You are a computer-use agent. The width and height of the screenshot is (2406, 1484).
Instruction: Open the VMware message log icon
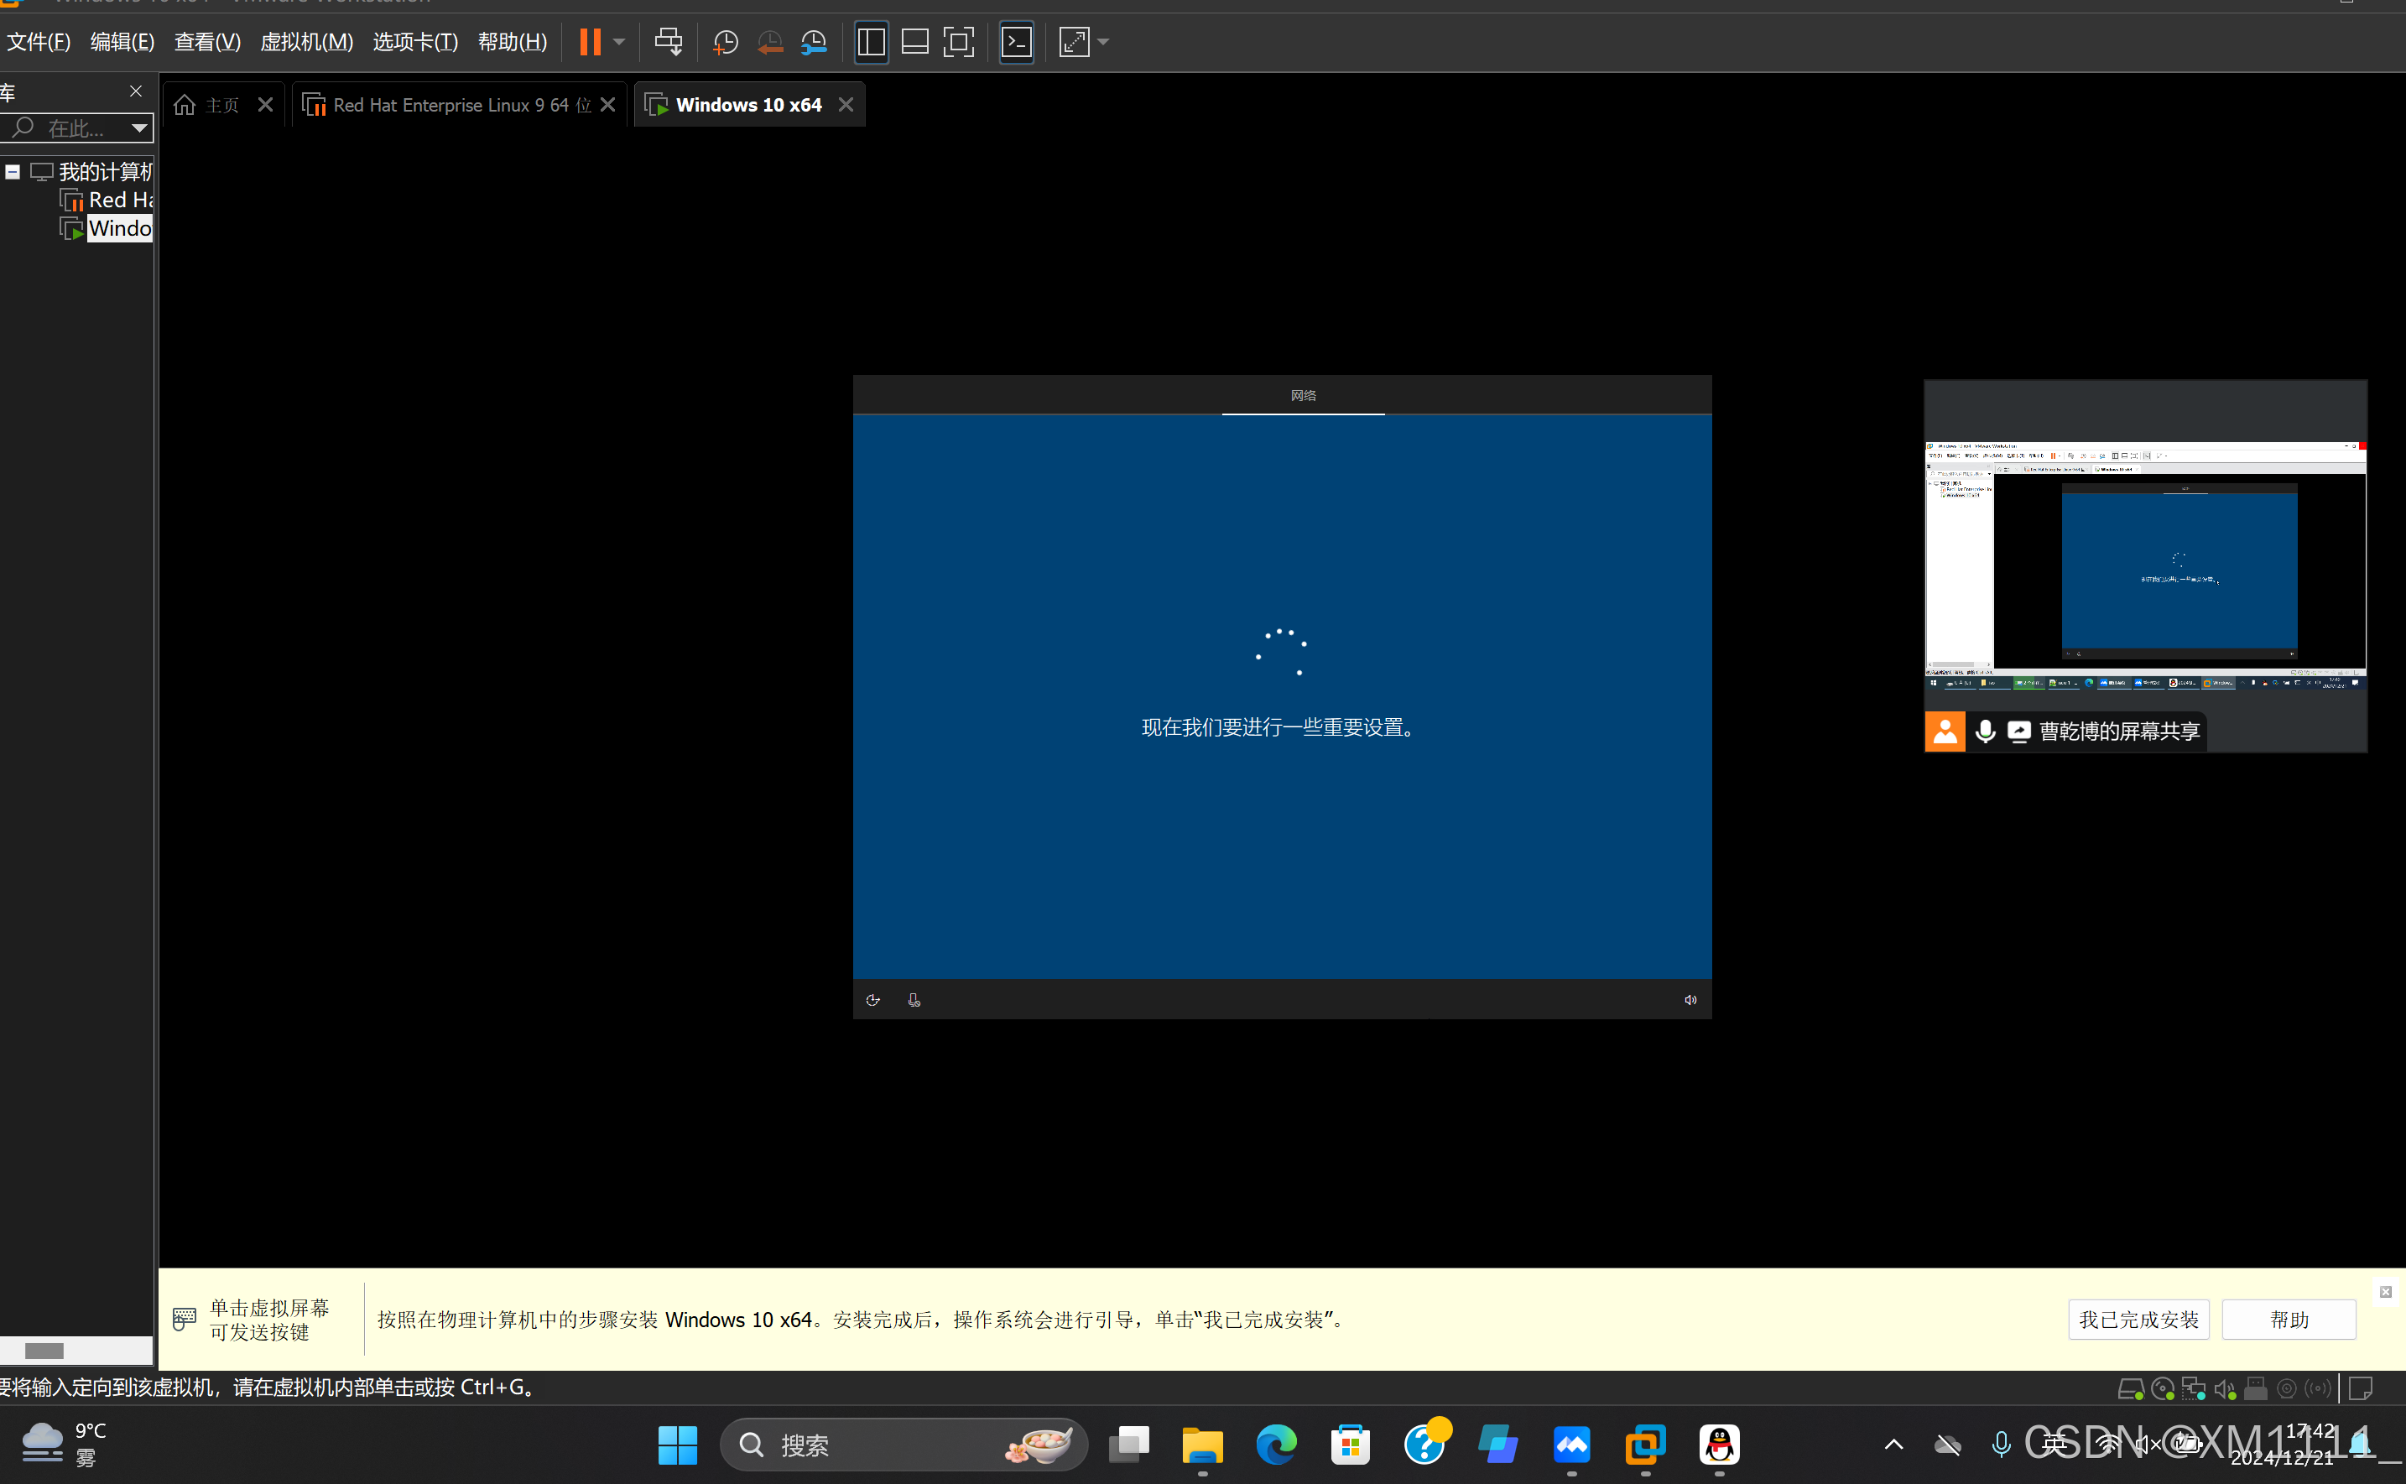pyautogui.click(x=2361, y=1389)
